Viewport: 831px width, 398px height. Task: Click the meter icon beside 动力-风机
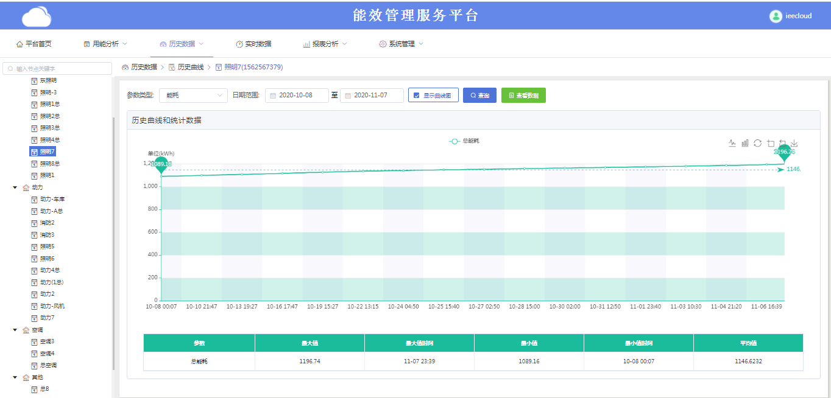click(x=34, y=306)
